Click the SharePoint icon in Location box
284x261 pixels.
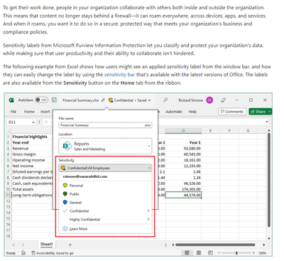click(67, 146)
